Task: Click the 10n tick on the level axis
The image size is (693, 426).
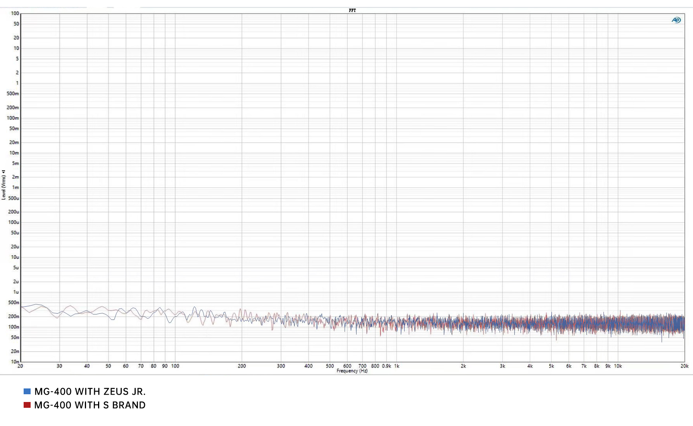Action: (15, 362)
